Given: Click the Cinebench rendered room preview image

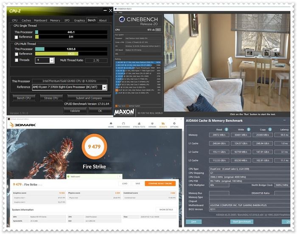Looking at the screenshot, I should [x=227, y=62].
